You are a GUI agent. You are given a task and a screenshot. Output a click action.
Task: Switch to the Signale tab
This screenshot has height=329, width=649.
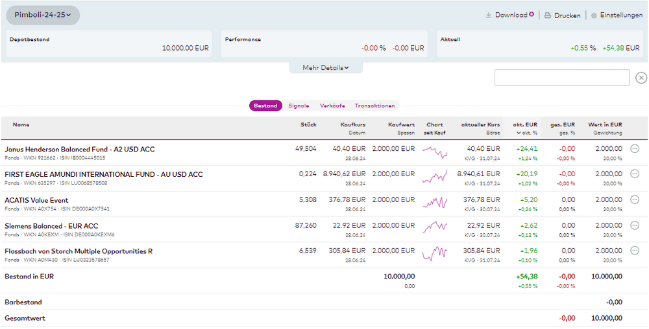point(299,106)
